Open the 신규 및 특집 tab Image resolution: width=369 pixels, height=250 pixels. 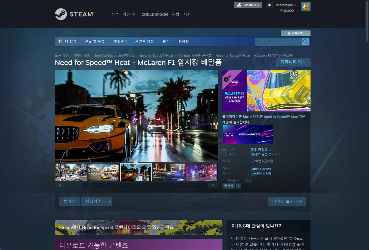coord(94,41)
